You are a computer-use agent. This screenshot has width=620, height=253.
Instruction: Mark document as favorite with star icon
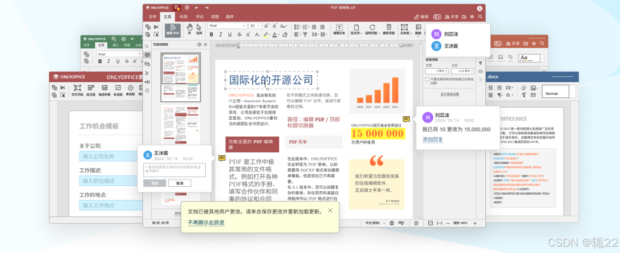tap(472, 17)
